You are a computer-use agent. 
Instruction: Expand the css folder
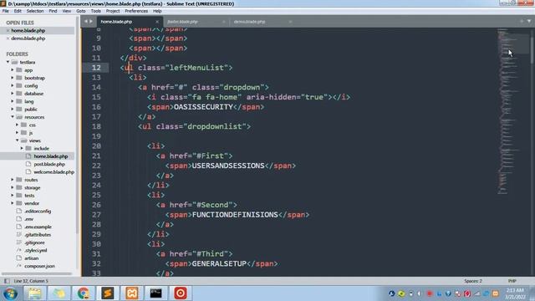[18, 125]
